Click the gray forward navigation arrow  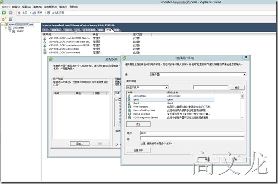coord(11,13)
